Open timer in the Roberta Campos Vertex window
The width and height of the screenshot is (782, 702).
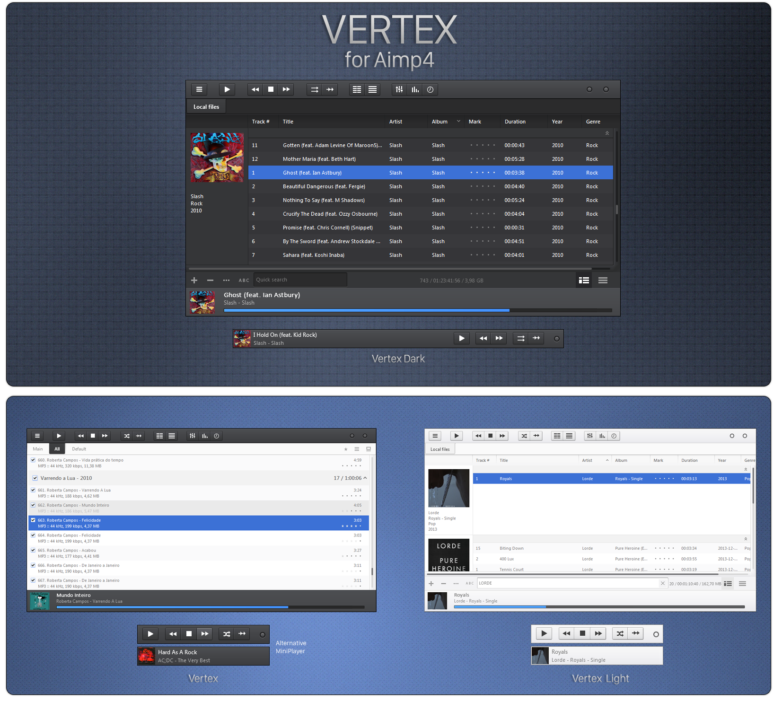pos(217,436)
